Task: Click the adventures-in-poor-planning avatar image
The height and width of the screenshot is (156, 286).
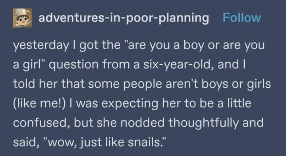Action: pos(22,18)
